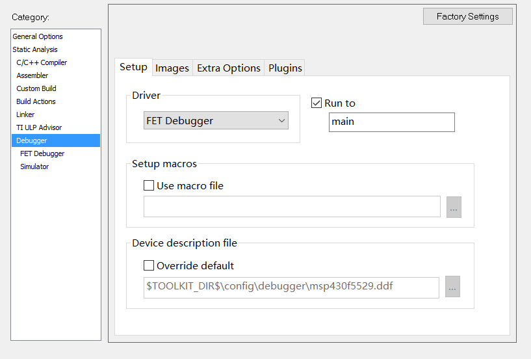Open the Driver dropdown list

pos(216,120)
